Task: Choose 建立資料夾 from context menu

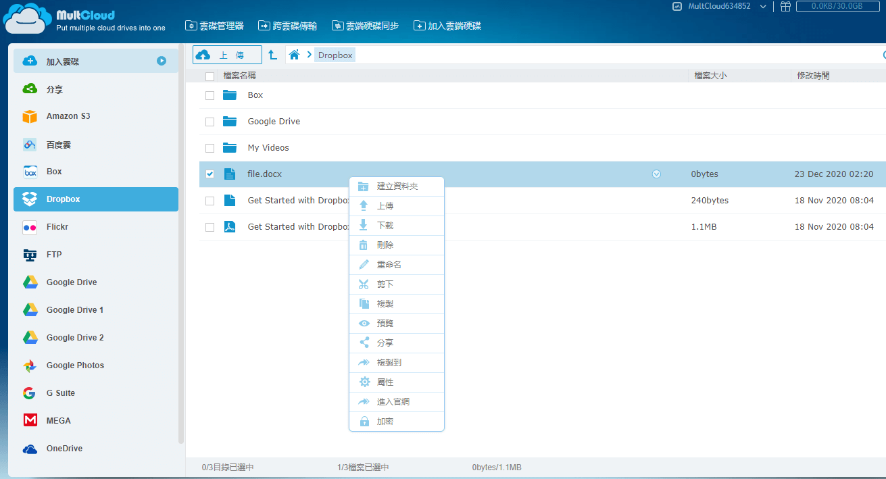Action: [397, 186]
